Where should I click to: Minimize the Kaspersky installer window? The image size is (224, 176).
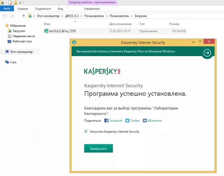(x=193, y=42)
